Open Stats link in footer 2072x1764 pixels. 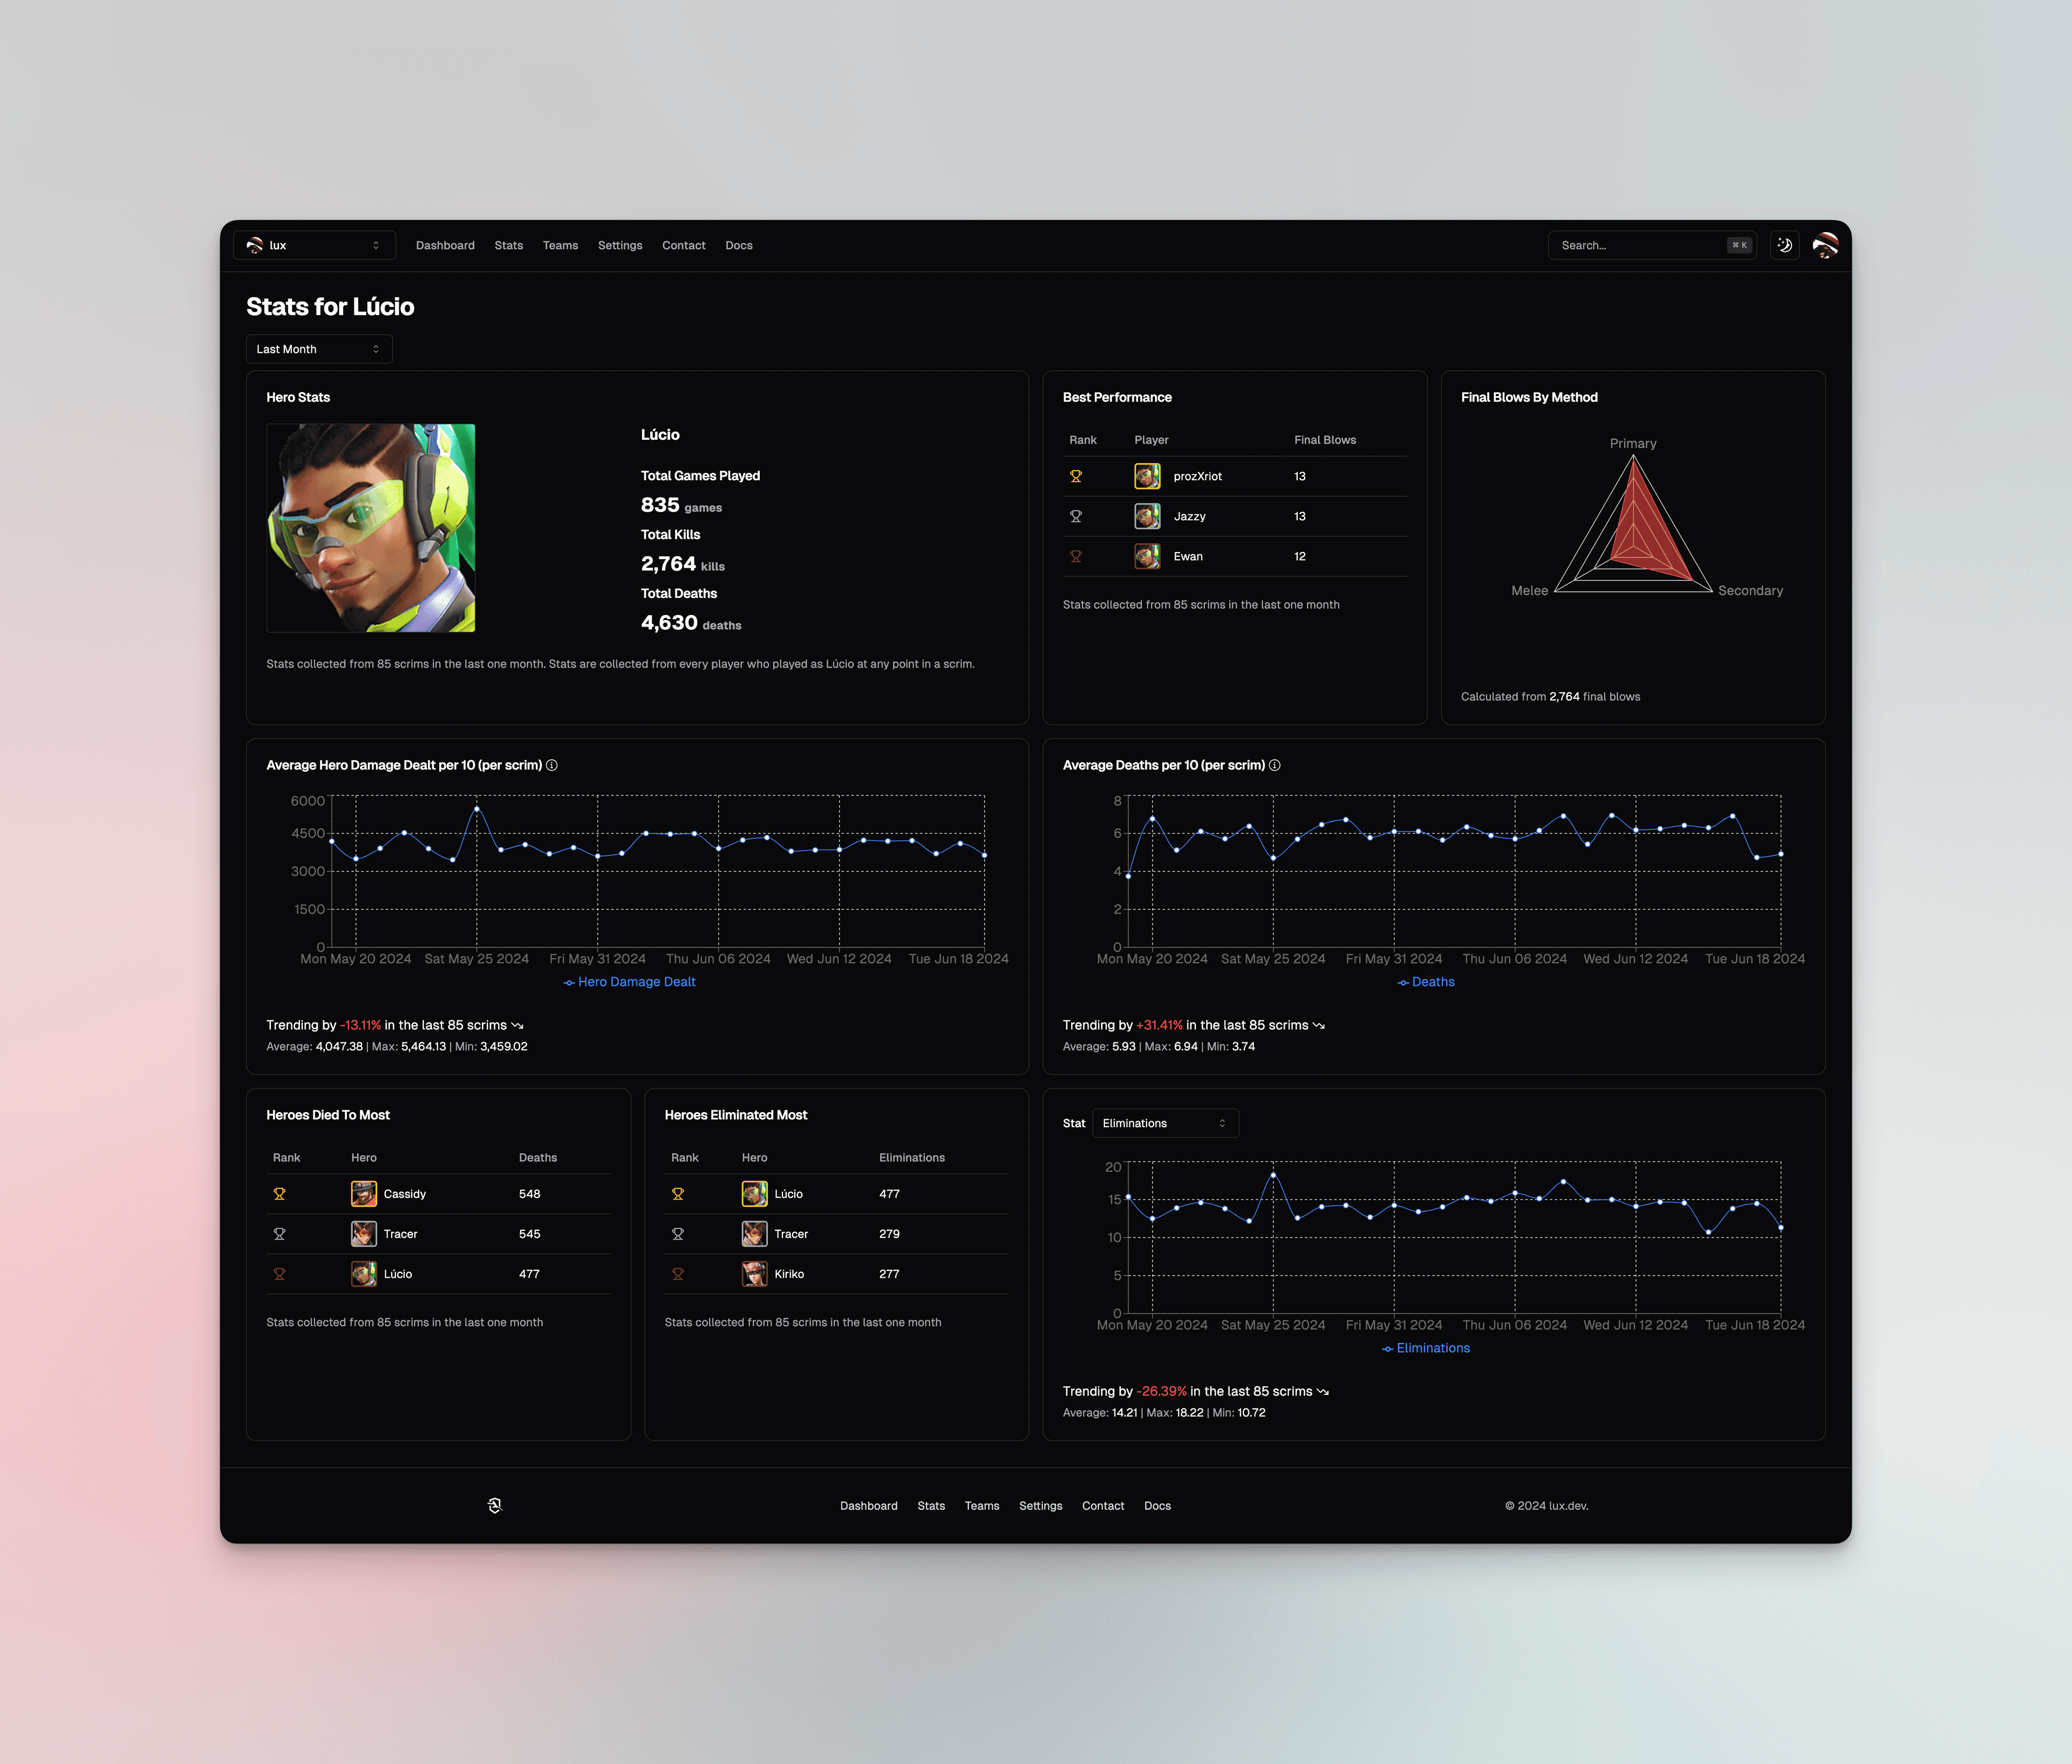[931, 1506]
